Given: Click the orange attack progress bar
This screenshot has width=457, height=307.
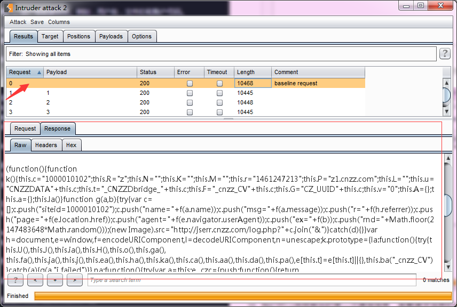Looking at the screenshot, I should coord(242,296).
